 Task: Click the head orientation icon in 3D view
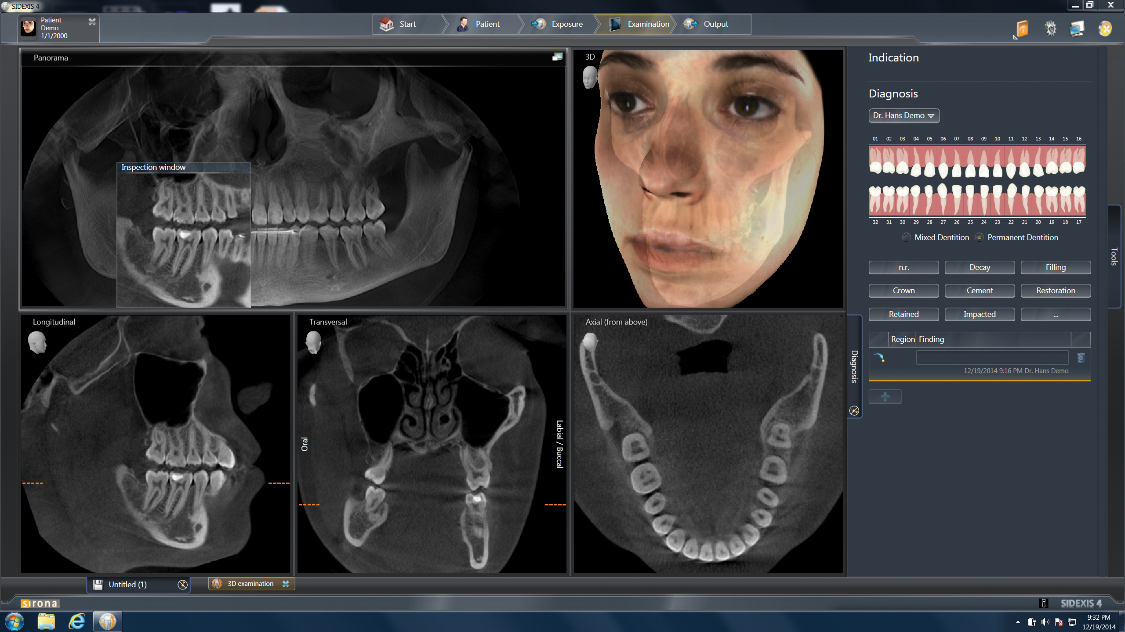(590, 77)
